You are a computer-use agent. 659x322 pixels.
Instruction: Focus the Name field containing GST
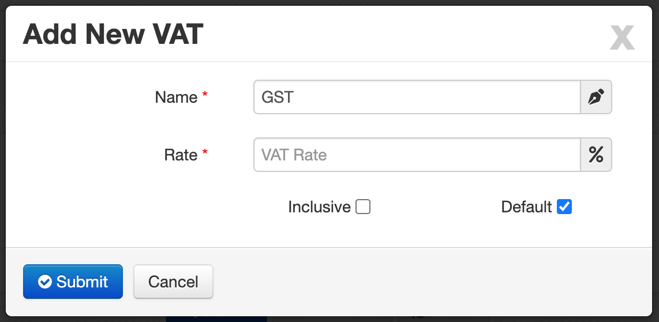point(417,97)
